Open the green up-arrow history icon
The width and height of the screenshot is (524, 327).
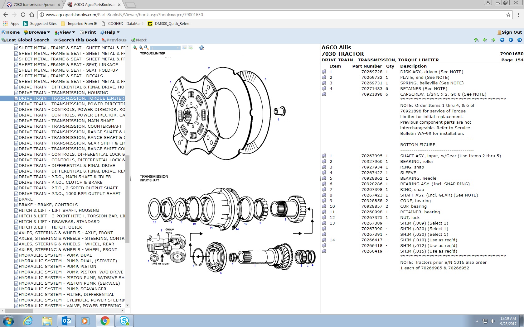(x=476, y=40)
